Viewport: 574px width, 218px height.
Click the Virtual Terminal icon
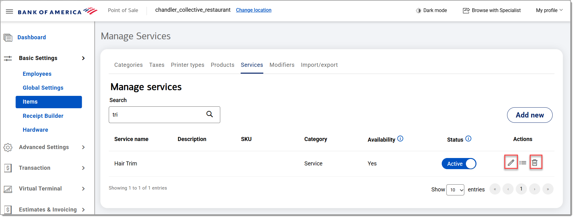[8, 189]
